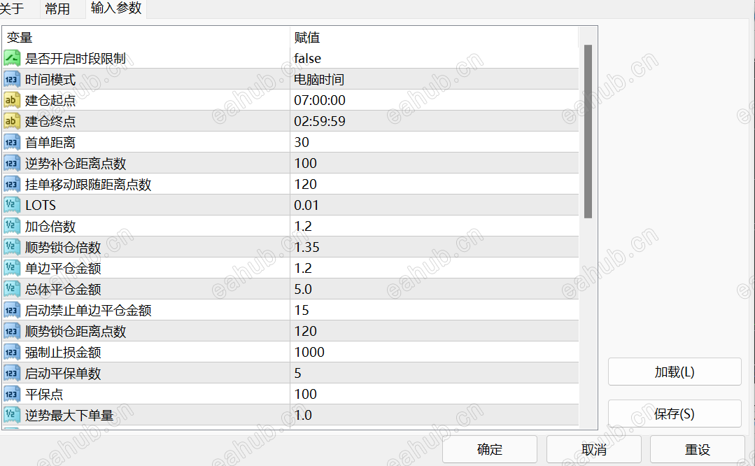Image resolution: width=755 pixels, height=466 pixels.
Task: Select the 总体平仓金额 variable name
Action: pyautogui.click(x=62, y=289)
